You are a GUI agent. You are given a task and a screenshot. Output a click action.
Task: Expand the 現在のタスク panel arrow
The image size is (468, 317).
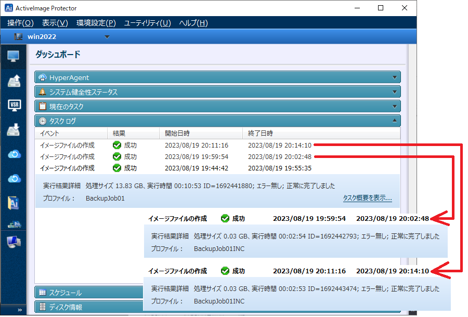[395, 107]
